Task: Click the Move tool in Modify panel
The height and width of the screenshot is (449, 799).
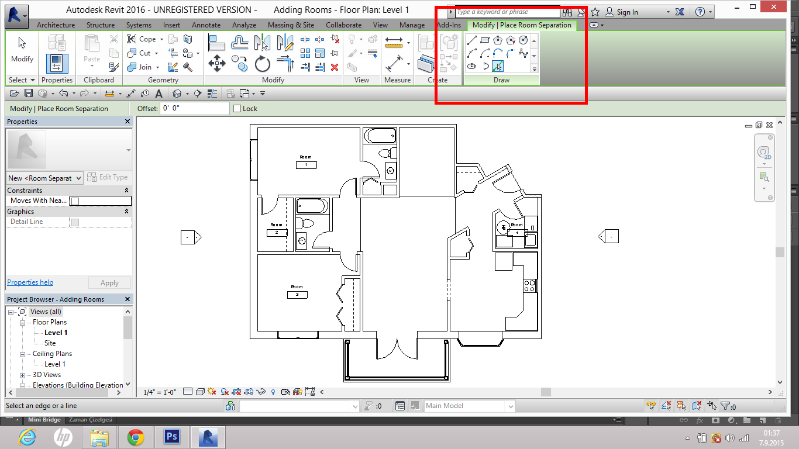Action: (x=217, y=63)
